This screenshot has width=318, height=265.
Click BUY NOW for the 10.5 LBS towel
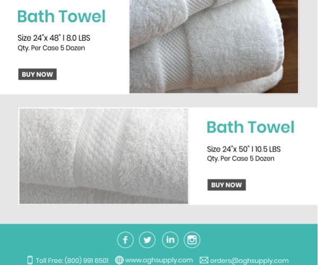(226, 185)
